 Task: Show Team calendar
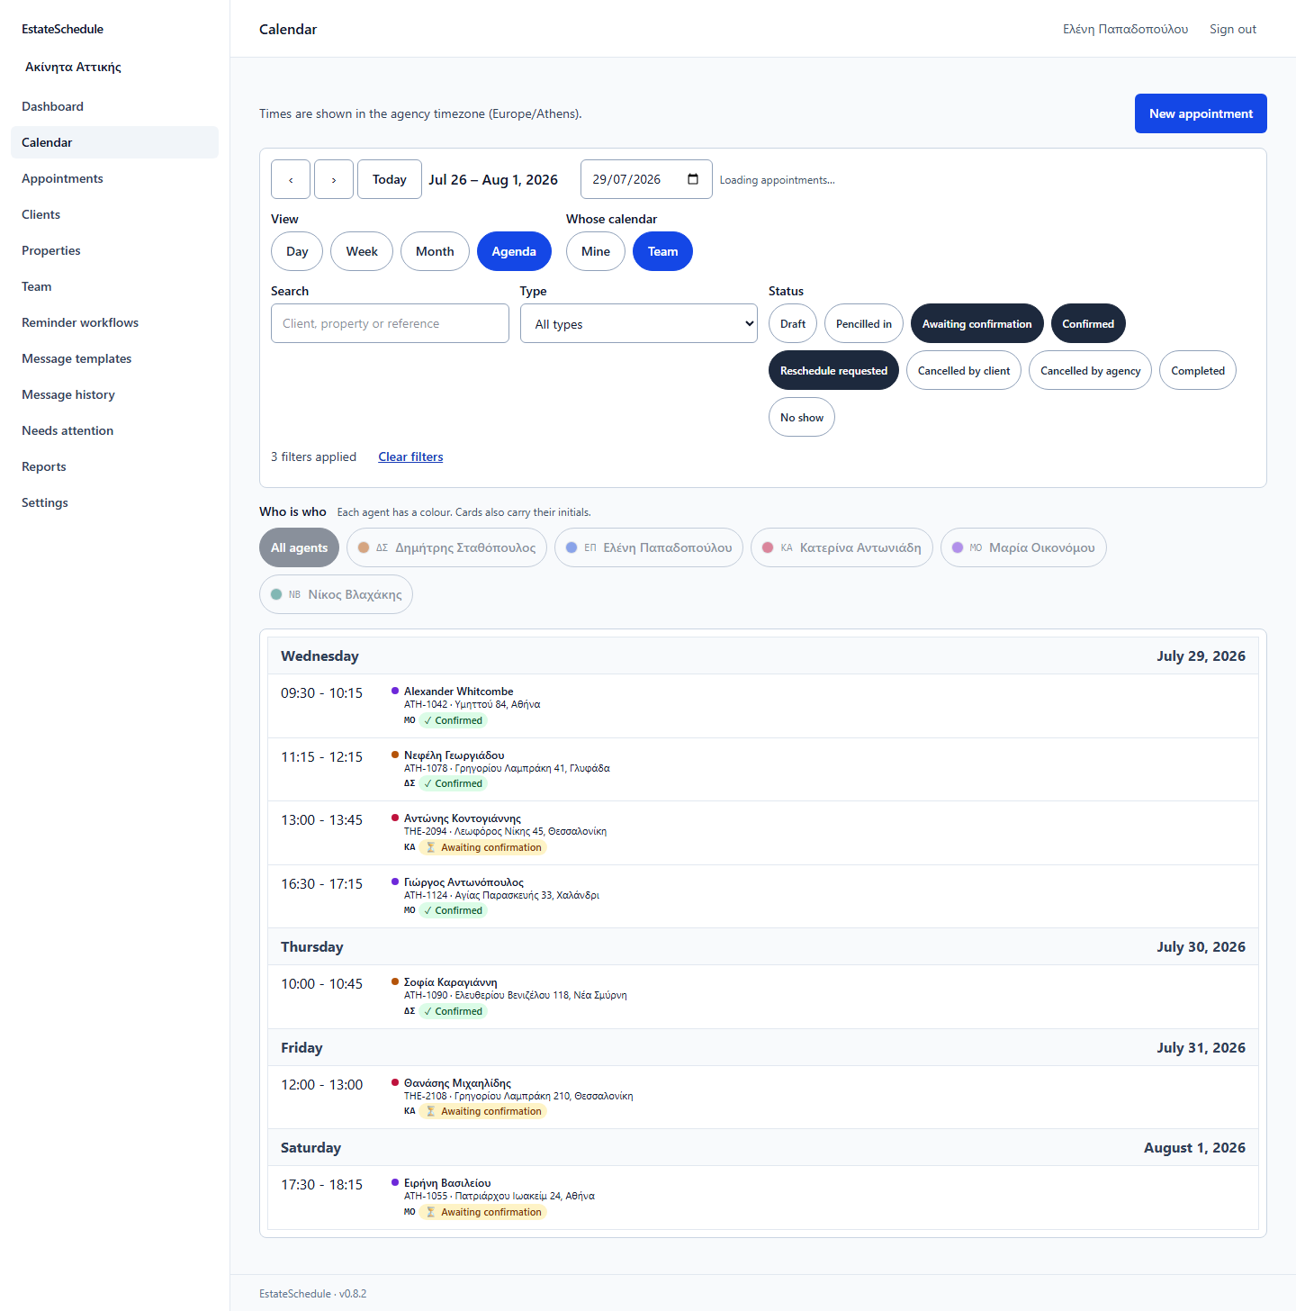663,251
